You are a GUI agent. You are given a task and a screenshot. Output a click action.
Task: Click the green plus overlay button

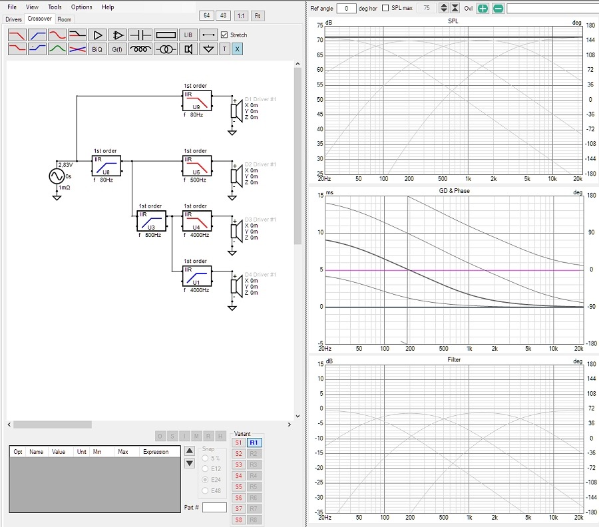click(483, 8)
